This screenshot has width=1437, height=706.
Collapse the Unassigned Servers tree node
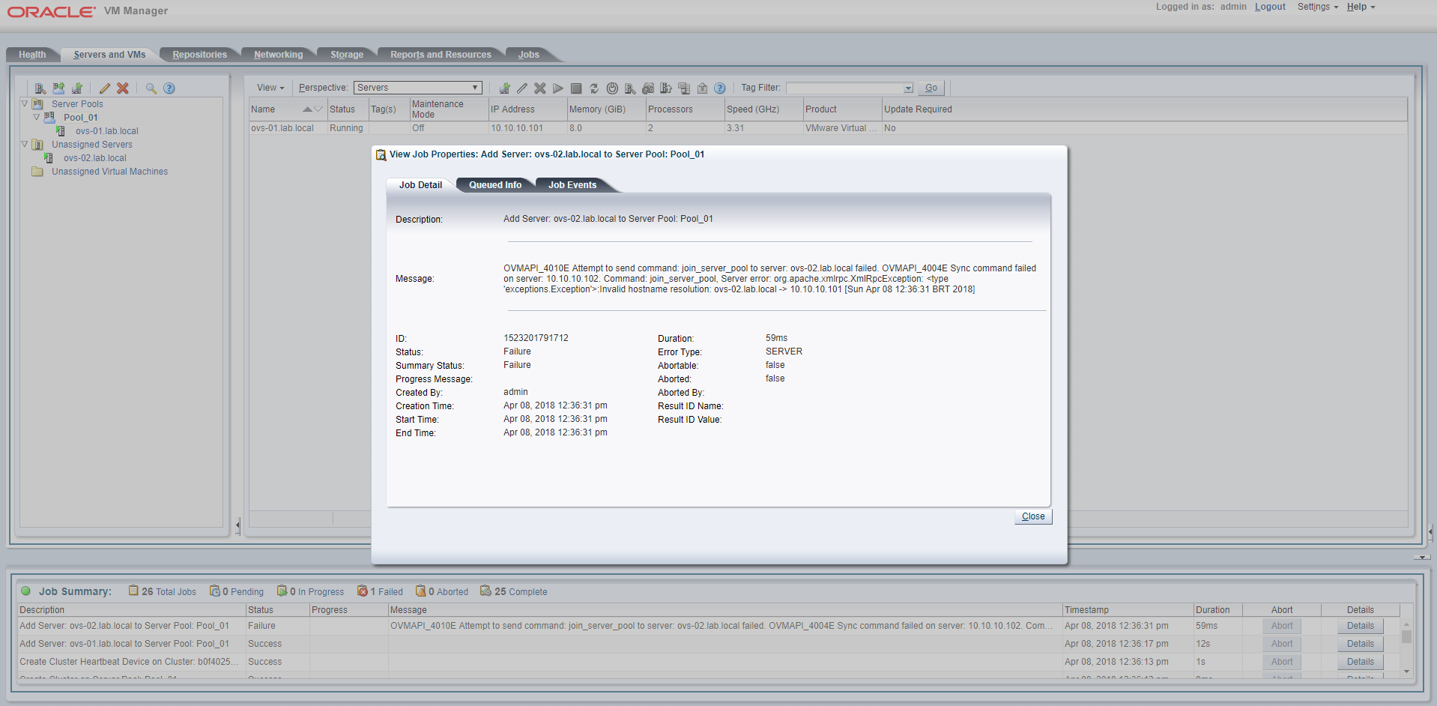25,145
